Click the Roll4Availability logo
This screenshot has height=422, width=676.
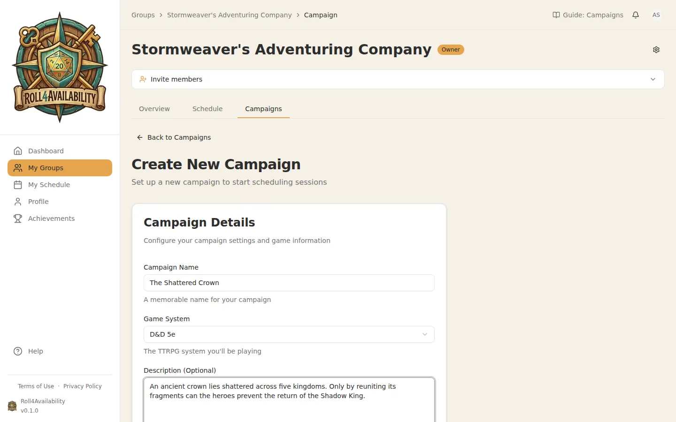(60, 66)
